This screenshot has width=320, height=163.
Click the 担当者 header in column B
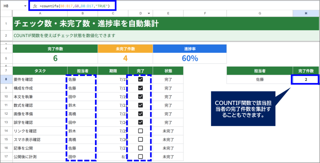pos(82,71)
